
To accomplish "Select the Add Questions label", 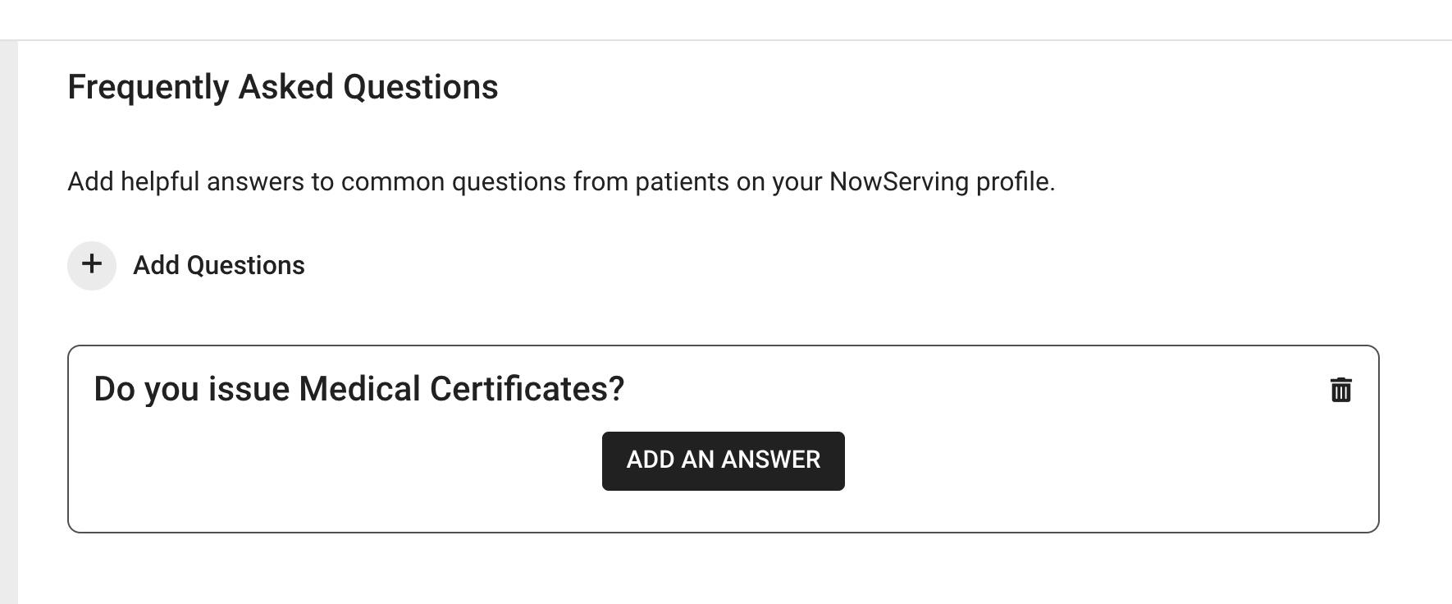I will [219, 265].
